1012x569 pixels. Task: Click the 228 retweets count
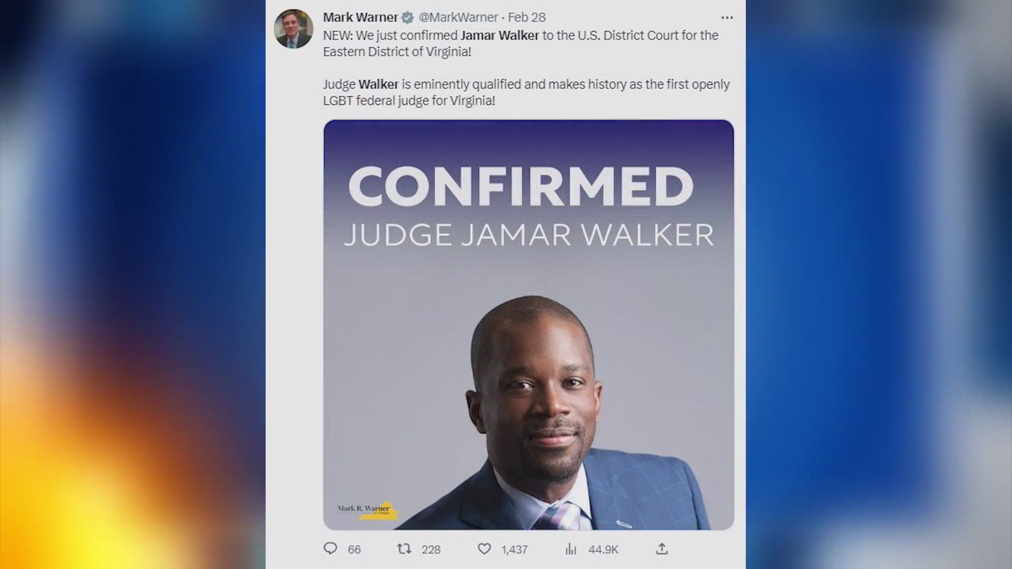click(431, 550)
